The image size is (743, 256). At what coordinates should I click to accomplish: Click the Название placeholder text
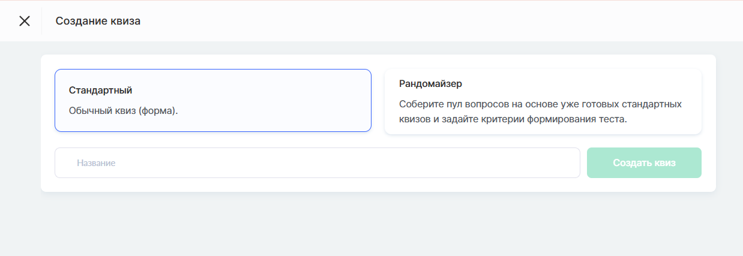pos(96,163)
